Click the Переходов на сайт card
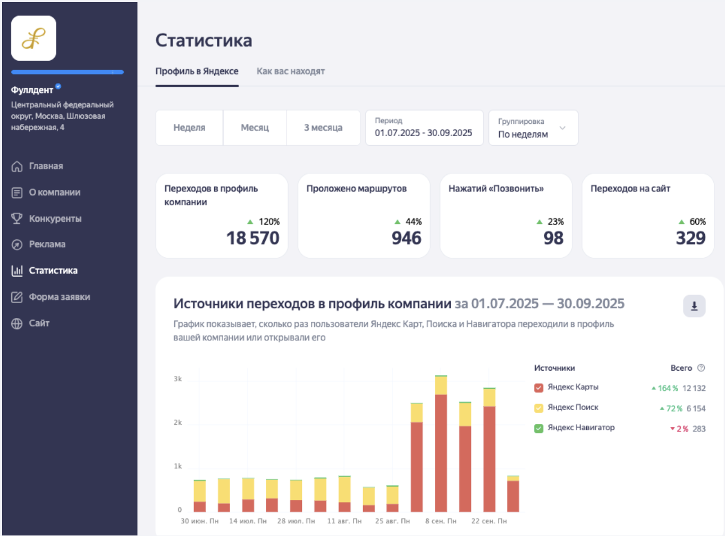 pos(648,216)
